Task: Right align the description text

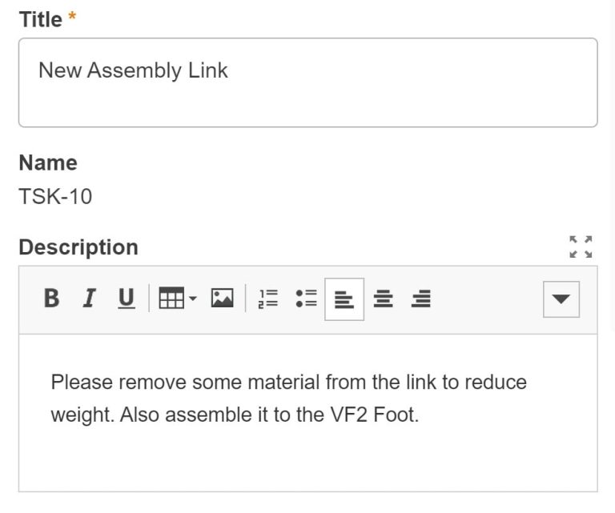Action: [421, 299]
